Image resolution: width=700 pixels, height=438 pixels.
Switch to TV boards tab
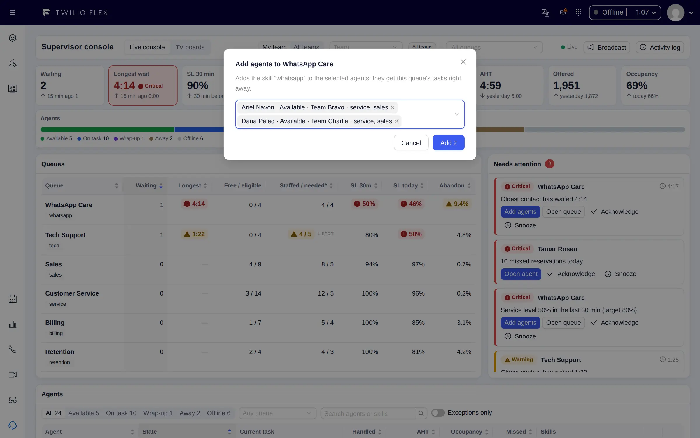point(190,47)
